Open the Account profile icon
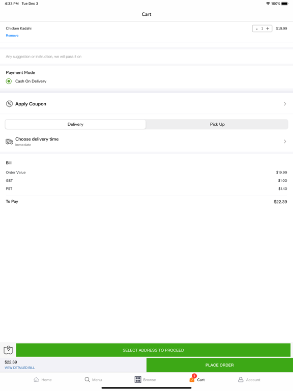Image resolution: width=293 pixels, height=391 pixels. (241, 379)
